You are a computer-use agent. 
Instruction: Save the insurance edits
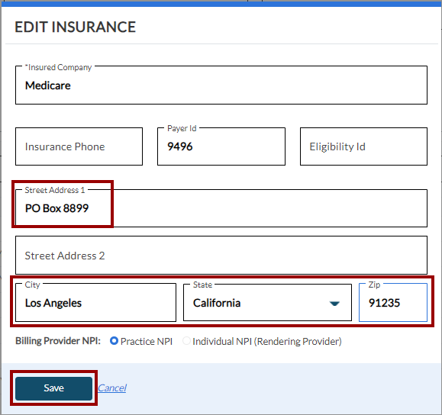tap(54, 388)
